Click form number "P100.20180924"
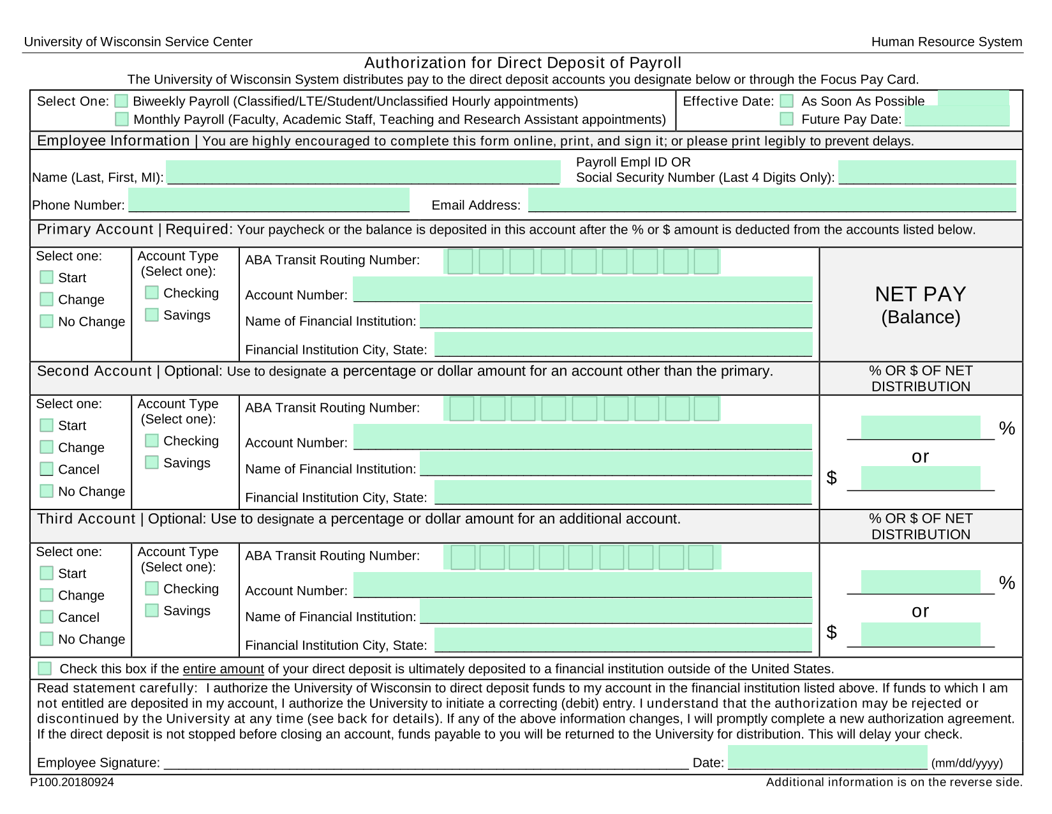The height and width of the screenshot is (814, 1052). coord(72,782)
